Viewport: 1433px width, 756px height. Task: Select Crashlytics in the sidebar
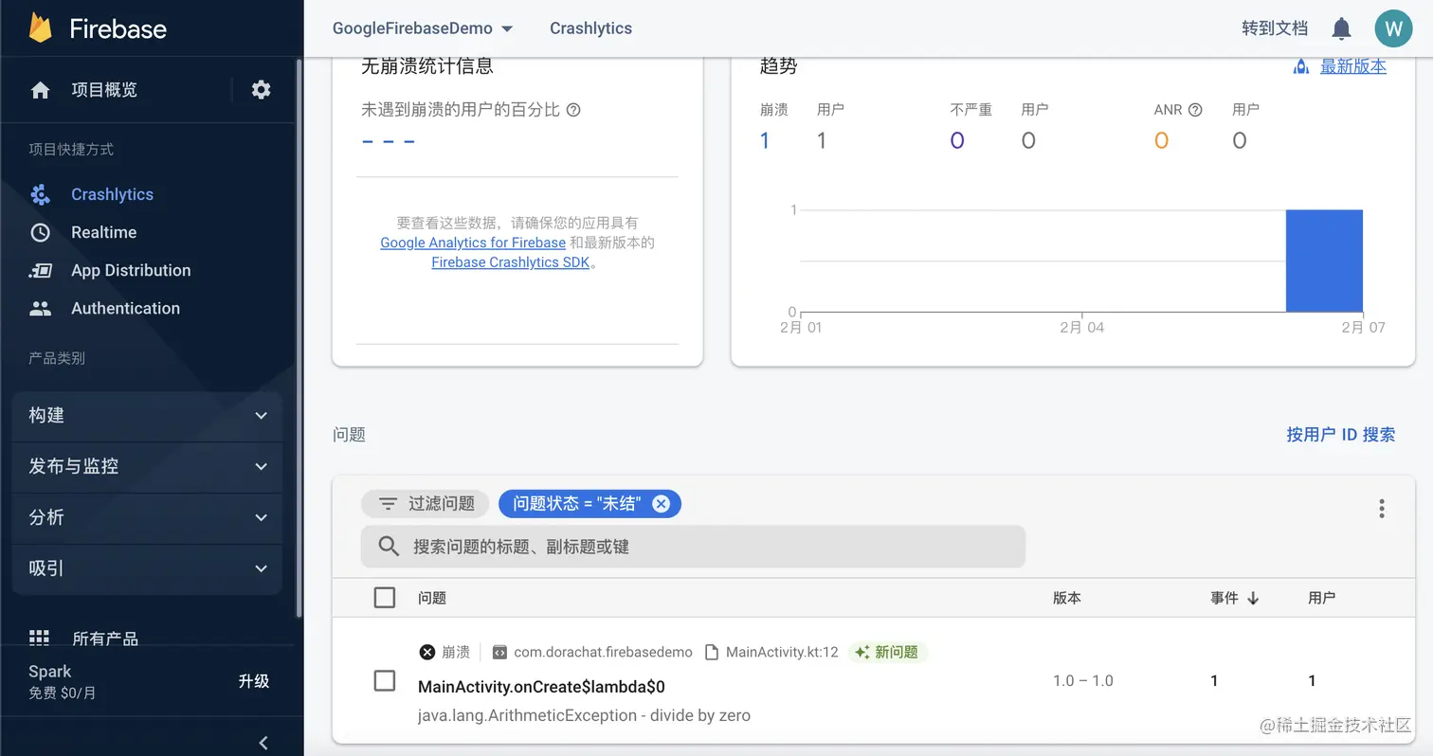112,194
